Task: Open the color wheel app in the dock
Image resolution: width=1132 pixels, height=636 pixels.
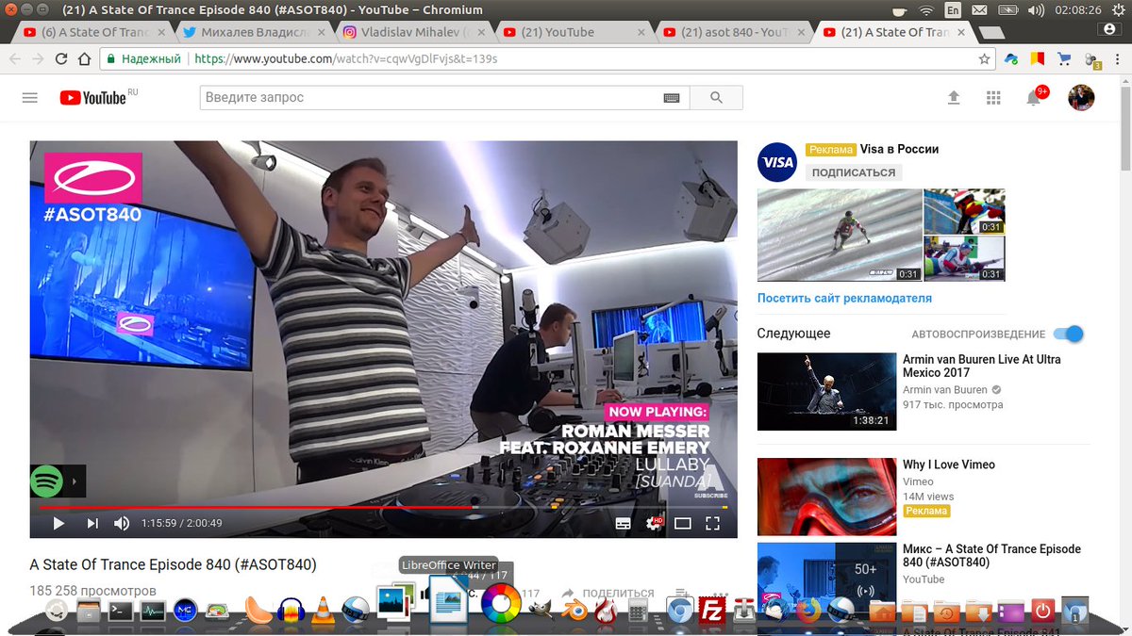Action: (x=501, y=604)
